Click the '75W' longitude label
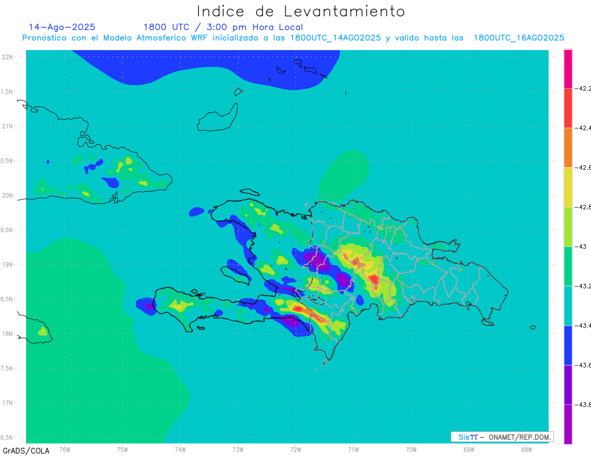Screen dimensions: 591x456 click(x=123, y=449)
